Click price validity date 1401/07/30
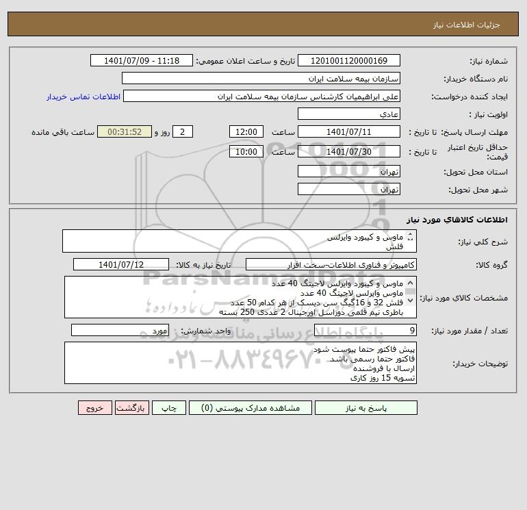Screen dimensions: 527x510 pyautogui.click(x=349, y=151)
